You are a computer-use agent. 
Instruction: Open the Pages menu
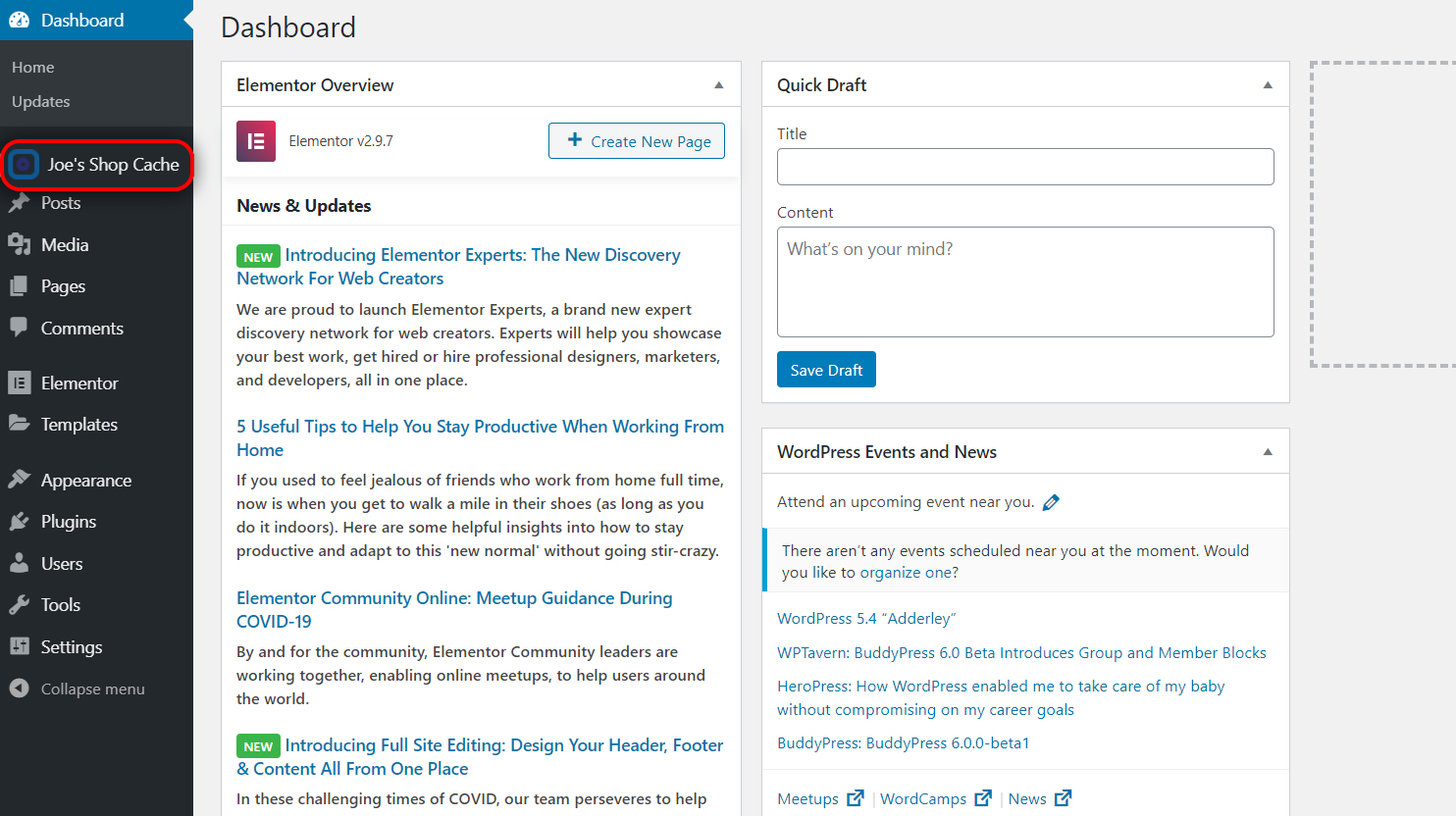pyautogui.click(x=64, y=286)
